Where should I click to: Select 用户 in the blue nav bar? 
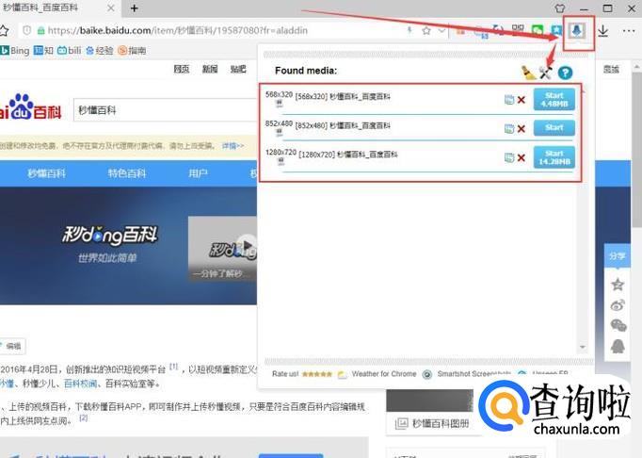click(199, 173)
